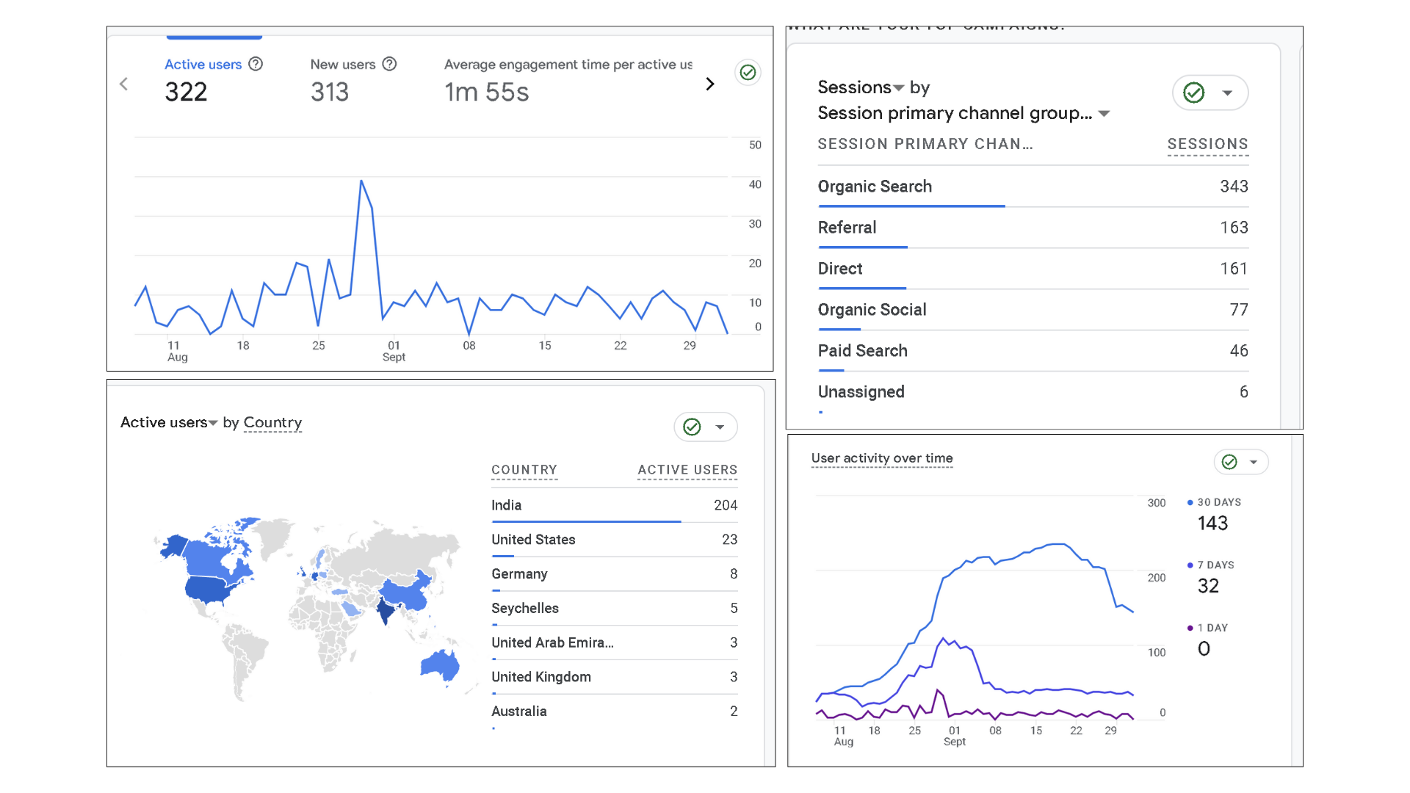The image size is (1410, 793).
Task: Click the Country dimension link
Action: 272,423
